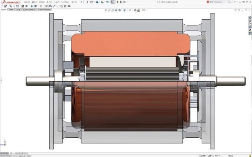
Task: Expand the Open file dropdown arrow
Action: (94, 2)
